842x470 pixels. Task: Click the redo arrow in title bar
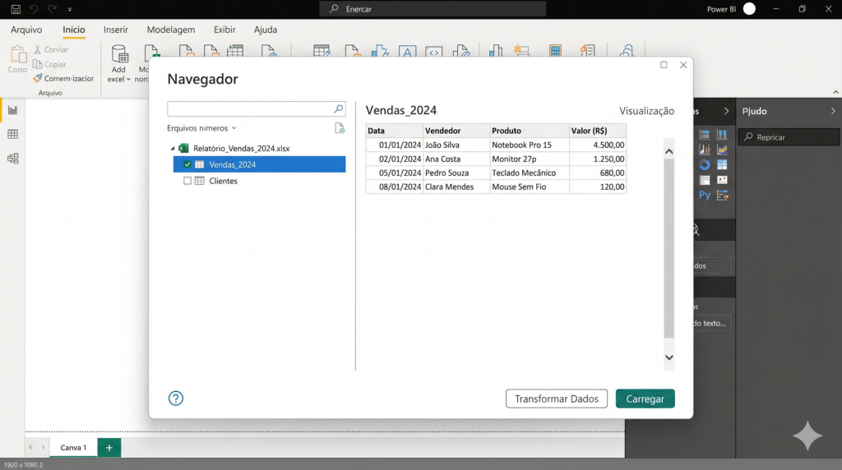pyautogui.click(x=52, y=9)
